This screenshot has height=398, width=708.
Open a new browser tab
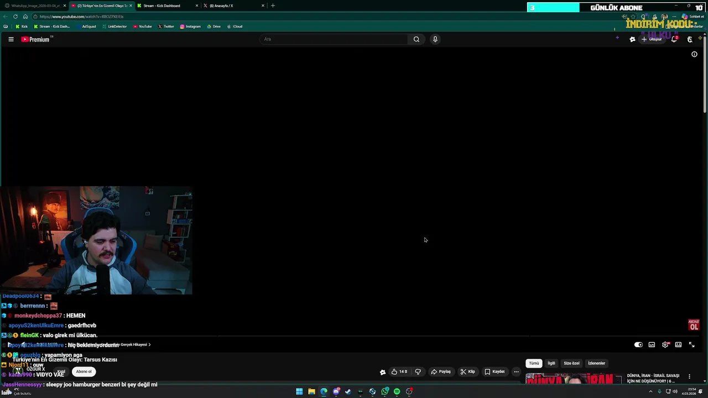point(273,6)
